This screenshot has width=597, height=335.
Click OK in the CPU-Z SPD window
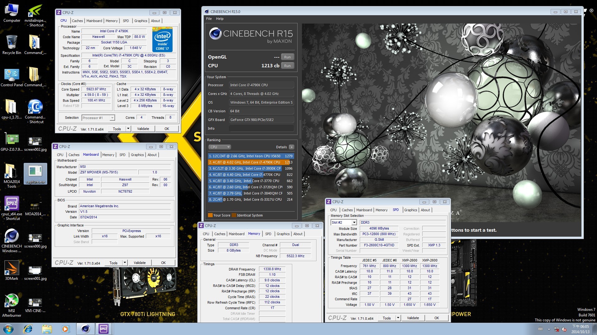tap(437, 318)
